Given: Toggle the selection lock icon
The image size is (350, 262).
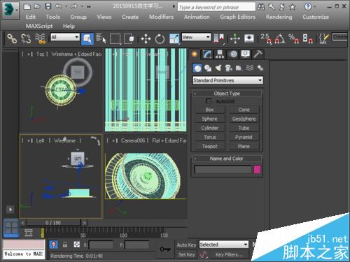Looking at the screenshot, I should 65,245.
